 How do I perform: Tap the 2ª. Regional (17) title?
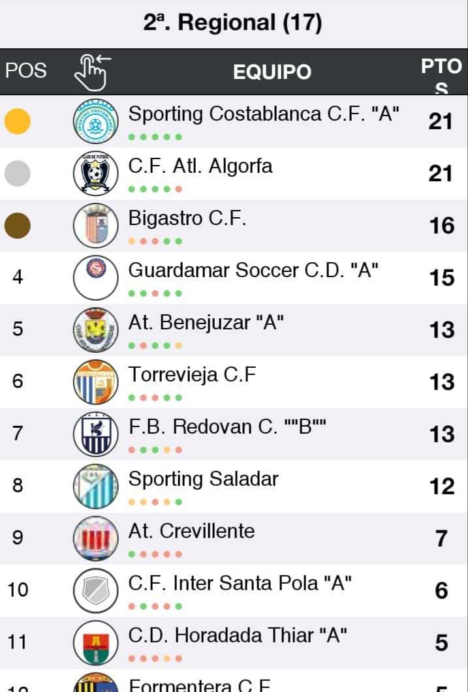[232, 23]
